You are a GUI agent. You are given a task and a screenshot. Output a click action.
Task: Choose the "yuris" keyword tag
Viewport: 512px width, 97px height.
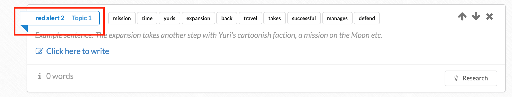pos(170,18)
